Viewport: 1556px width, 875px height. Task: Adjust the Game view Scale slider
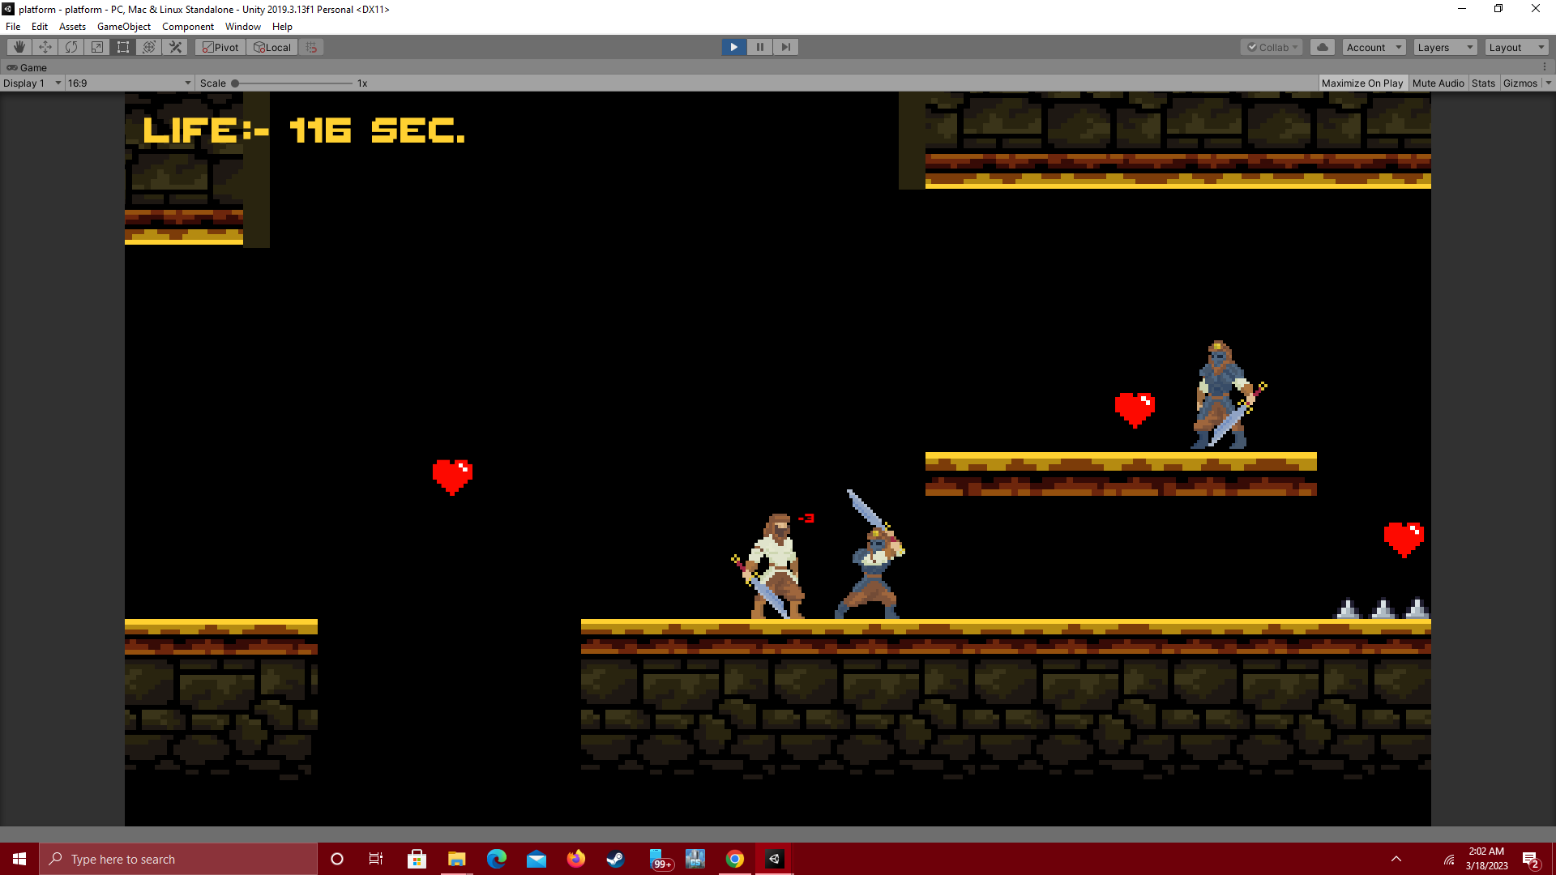(233, 83)
